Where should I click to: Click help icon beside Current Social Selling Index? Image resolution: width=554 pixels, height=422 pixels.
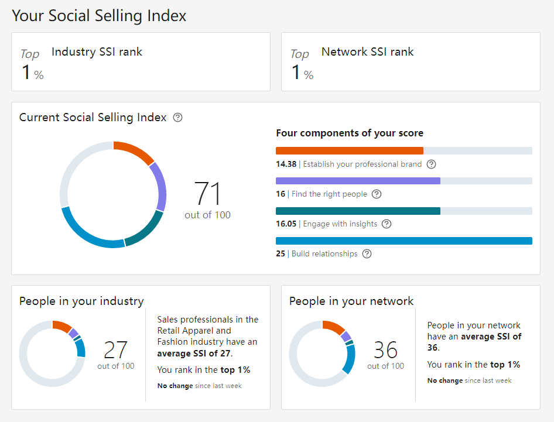[178, 118]
